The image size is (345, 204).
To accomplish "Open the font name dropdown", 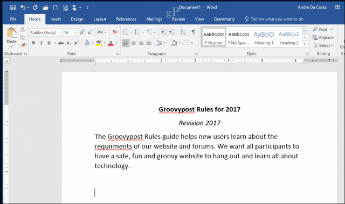I will 60,32.
